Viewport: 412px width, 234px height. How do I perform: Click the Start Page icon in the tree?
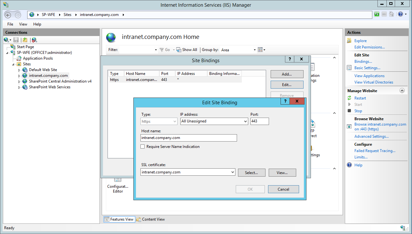tap(13, 47)
